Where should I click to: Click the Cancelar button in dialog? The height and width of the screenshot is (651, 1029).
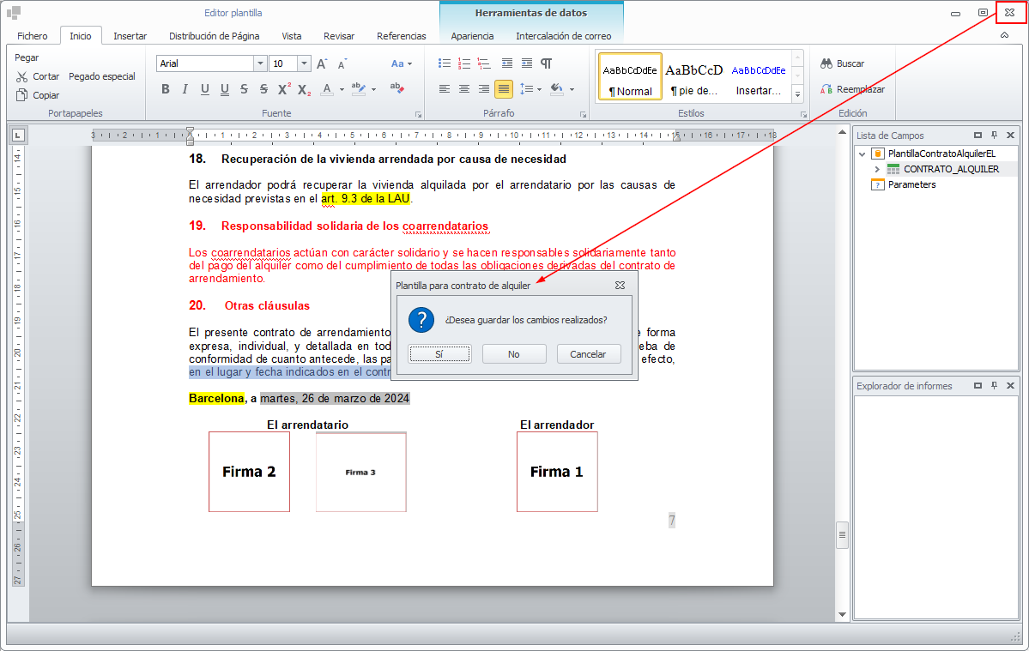pos(588,353)
